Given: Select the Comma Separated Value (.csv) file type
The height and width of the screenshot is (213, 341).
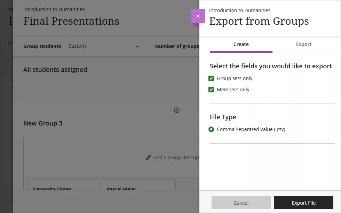Looking at the screenshot, I should pos(211,129).
